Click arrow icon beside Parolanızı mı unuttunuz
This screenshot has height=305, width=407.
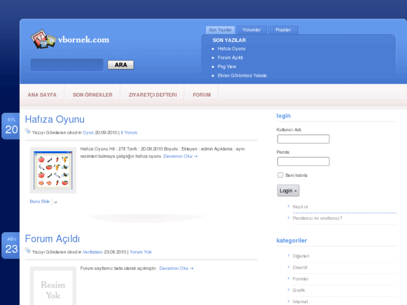289,218
